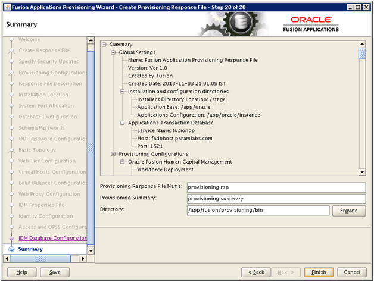
Task: Maximize the wizard window
Action: 358,7
